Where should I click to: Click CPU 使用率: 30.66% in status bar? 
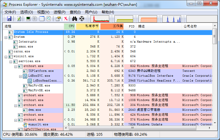click(20, 135)
